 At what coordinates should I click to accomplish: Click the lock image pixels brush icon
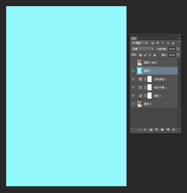[x=145, y=55]
